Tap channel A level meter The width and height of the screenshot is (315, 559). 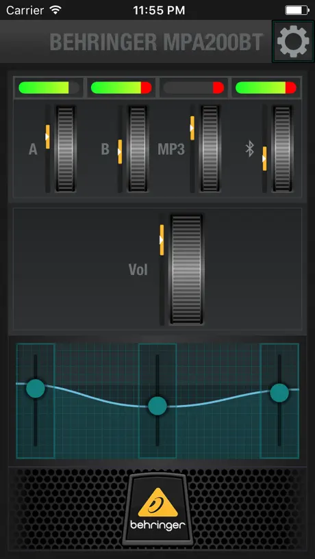(49, 88)
